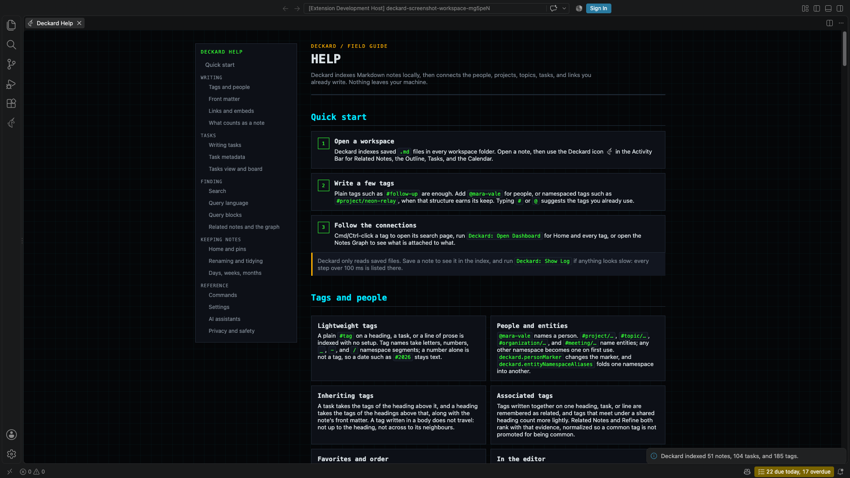
Task: Open Task metadata help link
Action: coord(227,157)
